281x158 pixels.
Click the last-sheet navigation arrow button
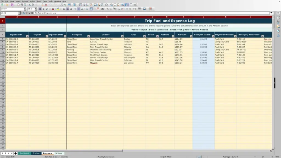pyautogui.click(x=11, y=153)
